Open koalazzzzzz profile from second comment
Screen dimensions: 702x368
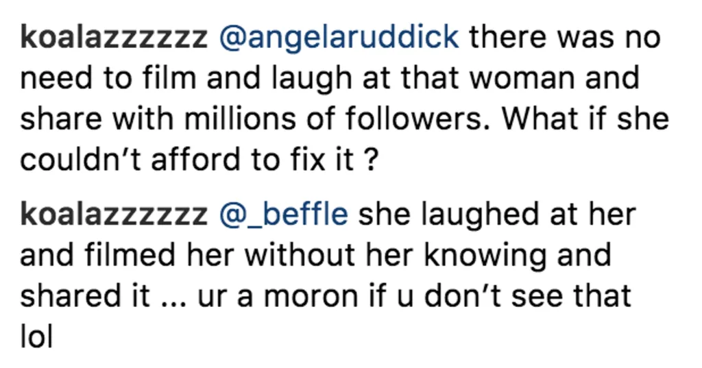pos(114,214)
